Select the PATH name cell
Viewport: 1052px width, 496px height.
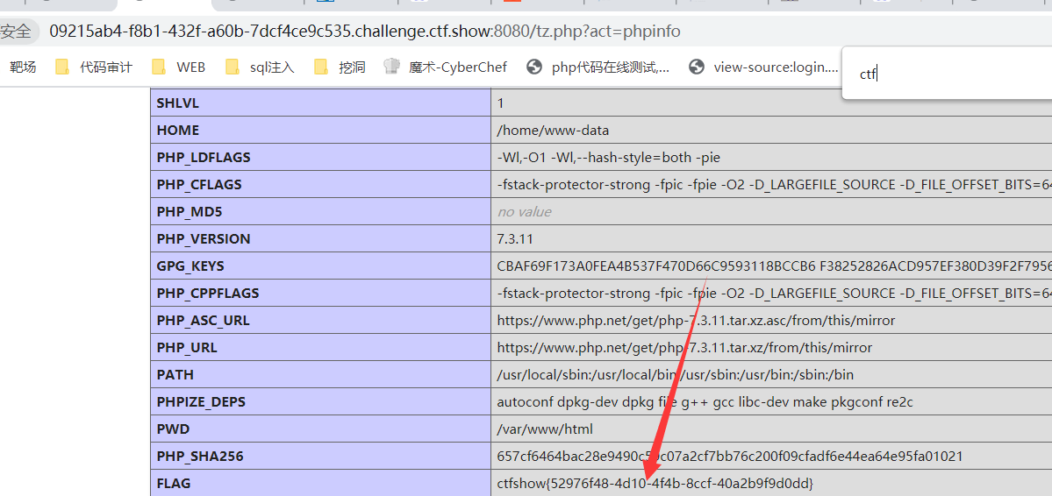(x=321, y=374)
